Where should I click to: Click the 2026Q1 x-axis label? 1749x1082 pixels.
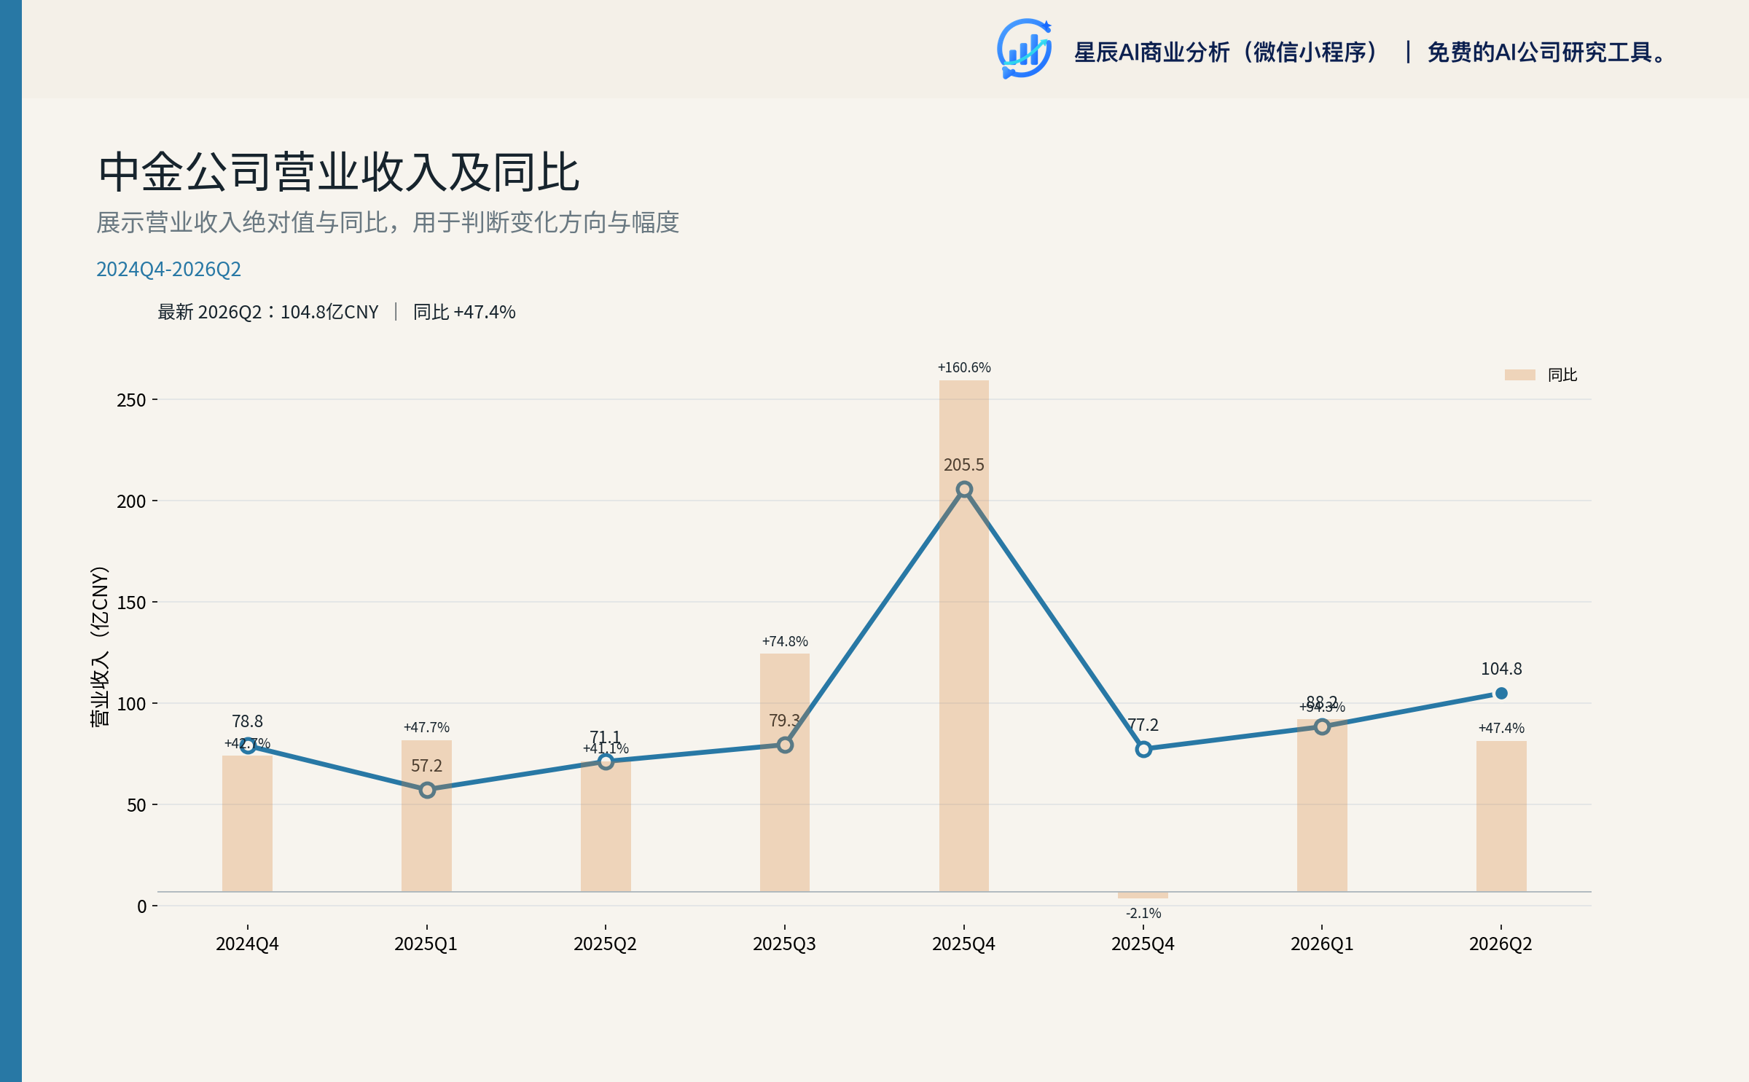[1322, 944]
